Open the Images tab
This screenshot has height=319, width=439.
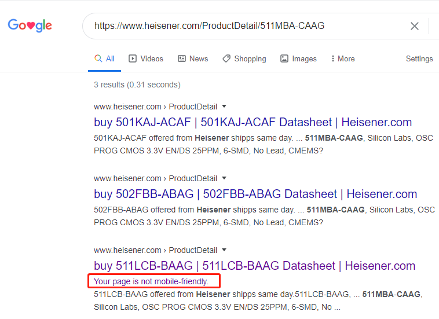tap(298, 59)
